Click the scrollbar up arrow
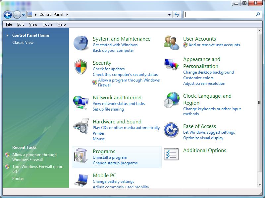 pyautogui.click(x=260, y=31)
